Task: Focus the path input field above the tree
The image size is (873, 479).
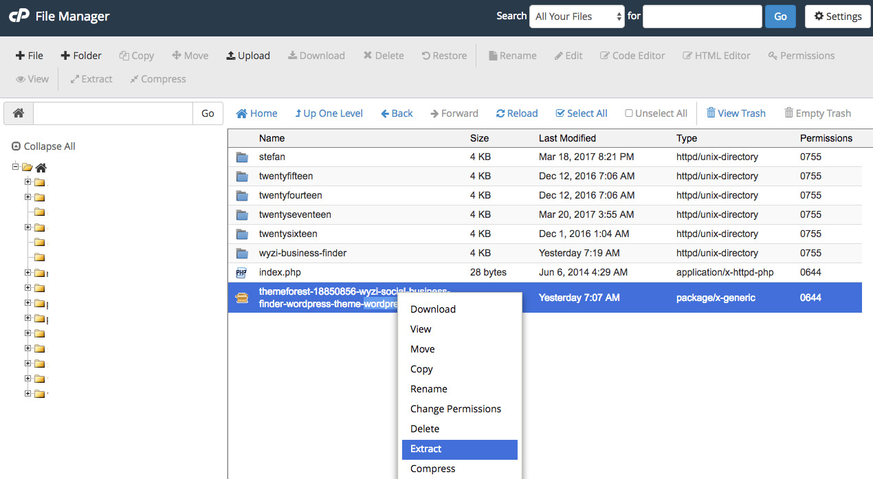Action: click(113, 113)
